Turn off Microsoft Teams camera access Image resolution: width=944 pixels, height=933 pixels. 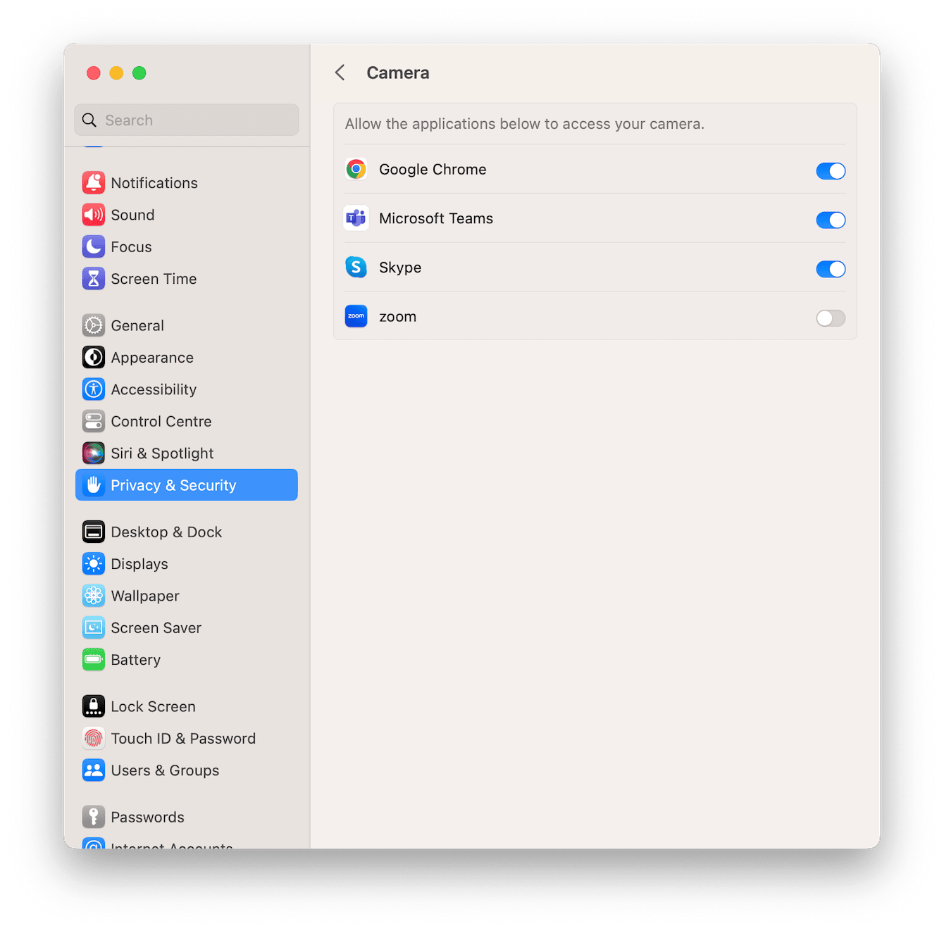coord(831,220)
